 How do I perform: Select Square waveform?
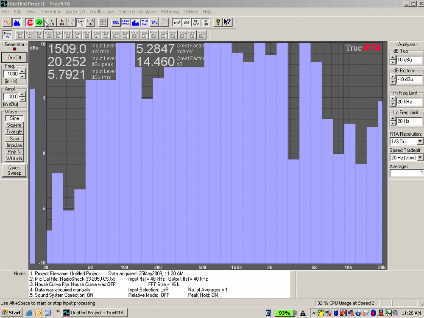coord(14,125)
